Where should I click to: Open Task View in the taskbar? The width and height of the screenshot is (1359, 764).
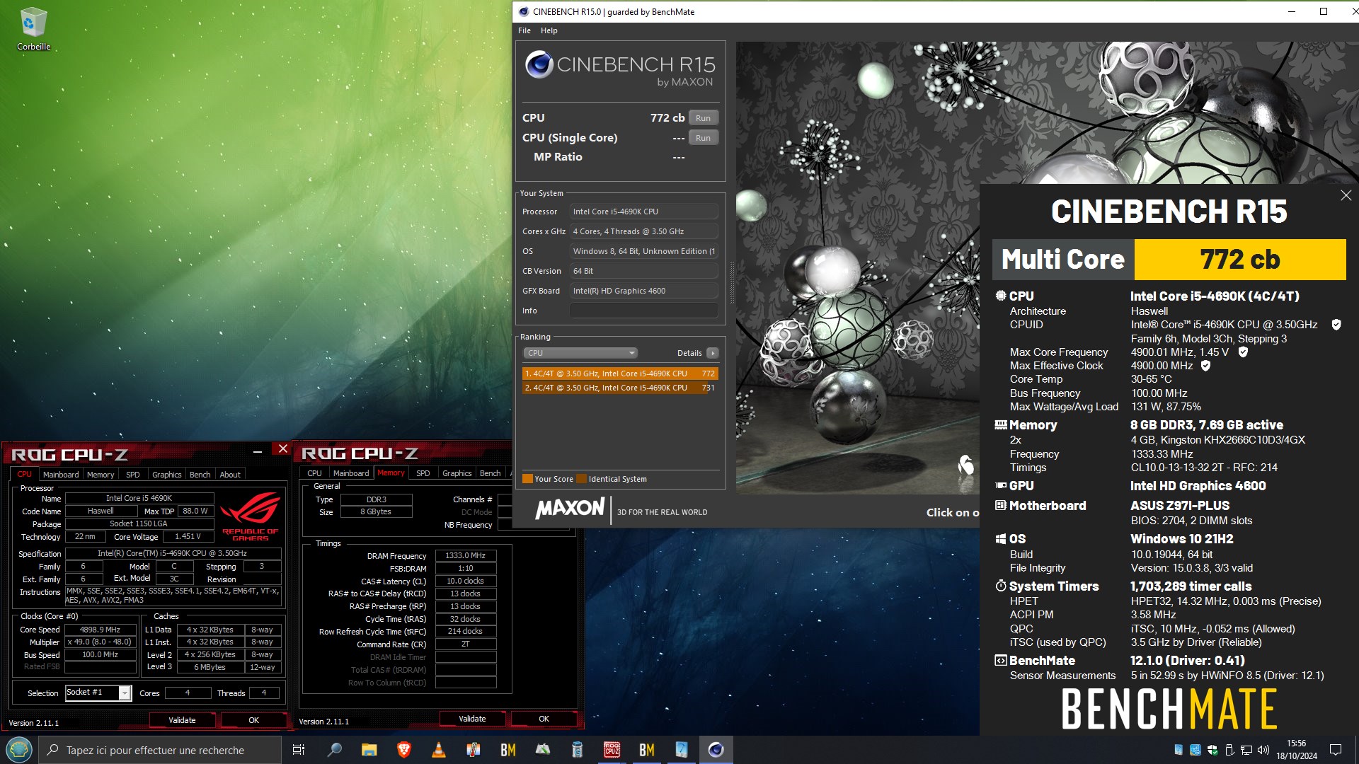coord(299,750)
